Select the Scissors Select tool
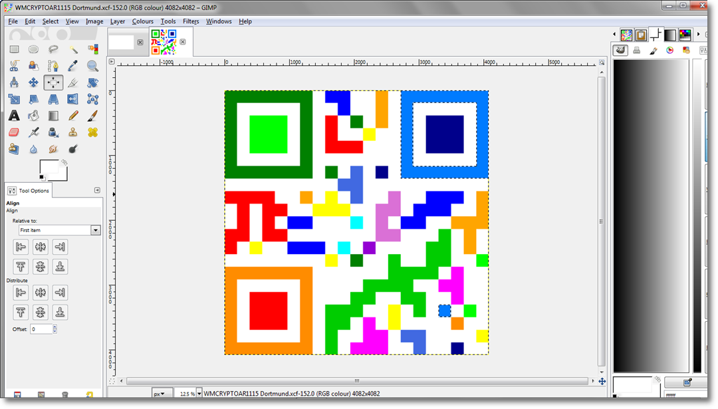Image resolution: width=718 pixels, height=409 pixels. [x=14, y=66]
